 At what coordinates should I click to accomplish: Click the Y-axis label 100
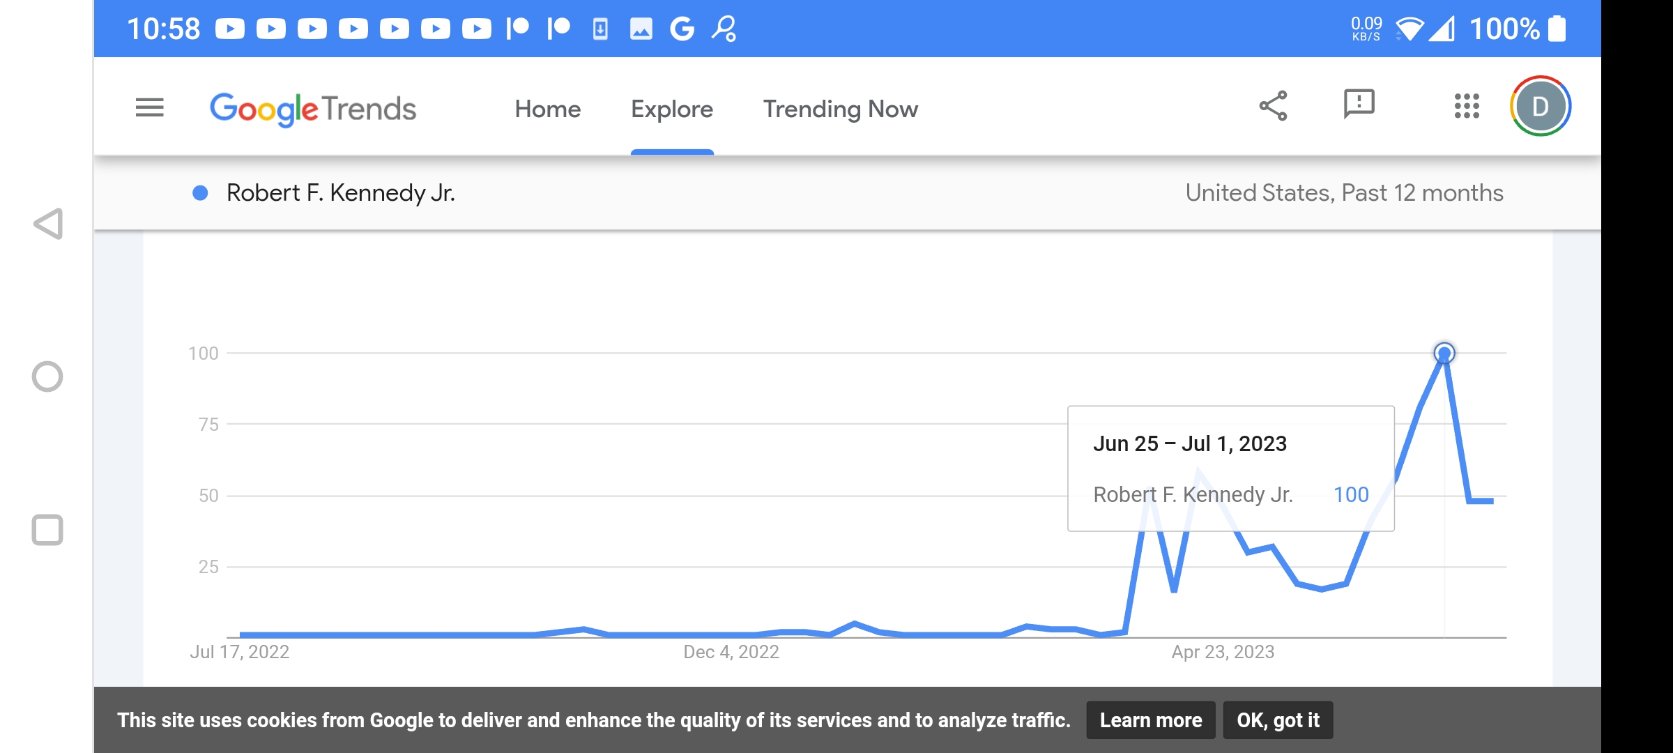pyautogui.click(x=204, y=353)
